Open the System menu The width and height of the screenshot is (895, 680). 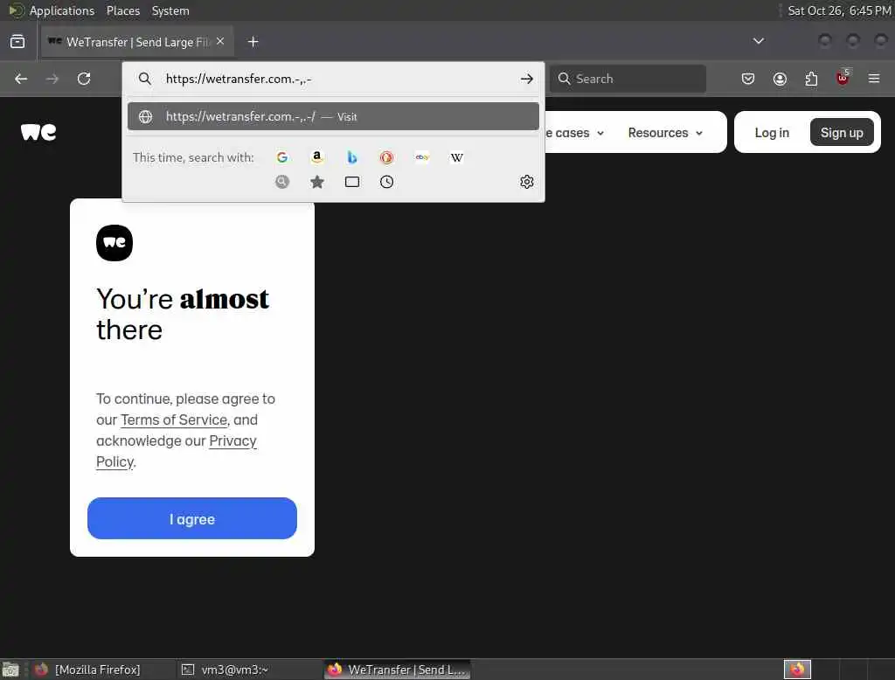(170, 10)
